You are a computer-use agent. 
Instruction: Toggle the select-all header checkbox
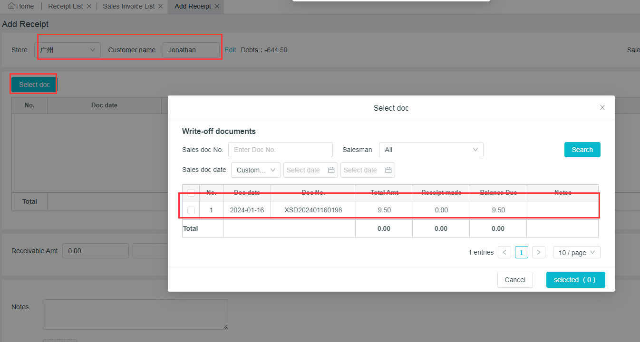[191, 193]
